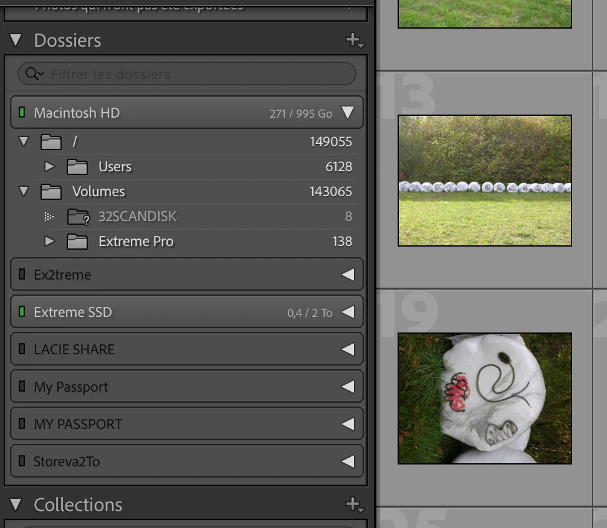
Task: Expand the My Passport volume arrow
Action: tap(348, 387)
